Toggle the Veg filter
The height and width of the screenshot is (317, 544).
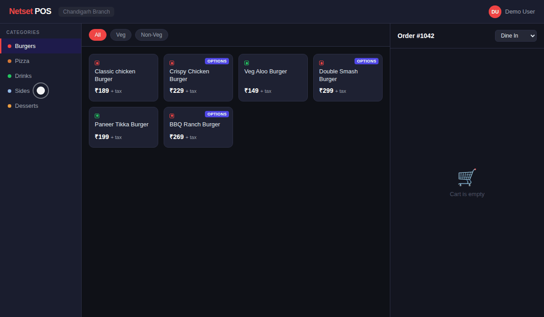pos(121,35)
